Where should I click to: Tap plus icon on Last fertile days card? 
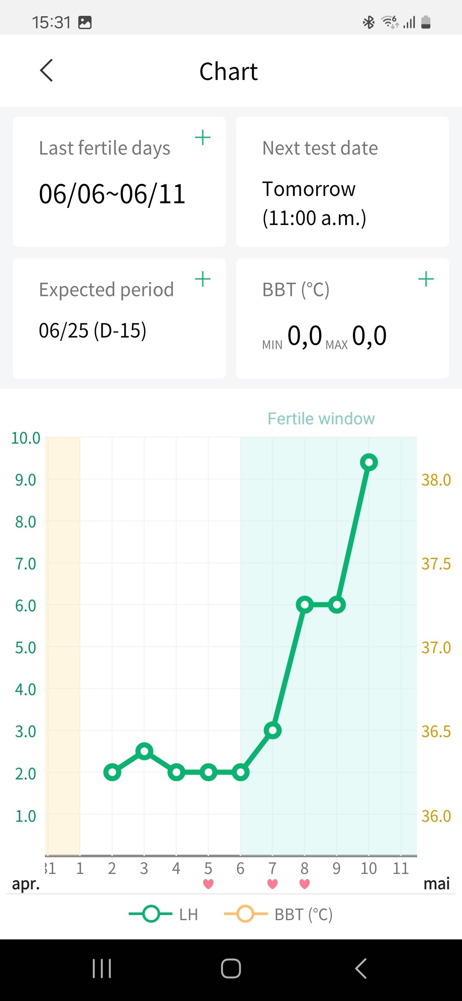click(203, 138)
